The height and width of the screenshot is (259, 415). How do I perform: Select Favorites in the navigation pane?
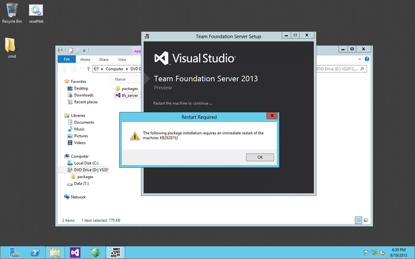[75, 81]
